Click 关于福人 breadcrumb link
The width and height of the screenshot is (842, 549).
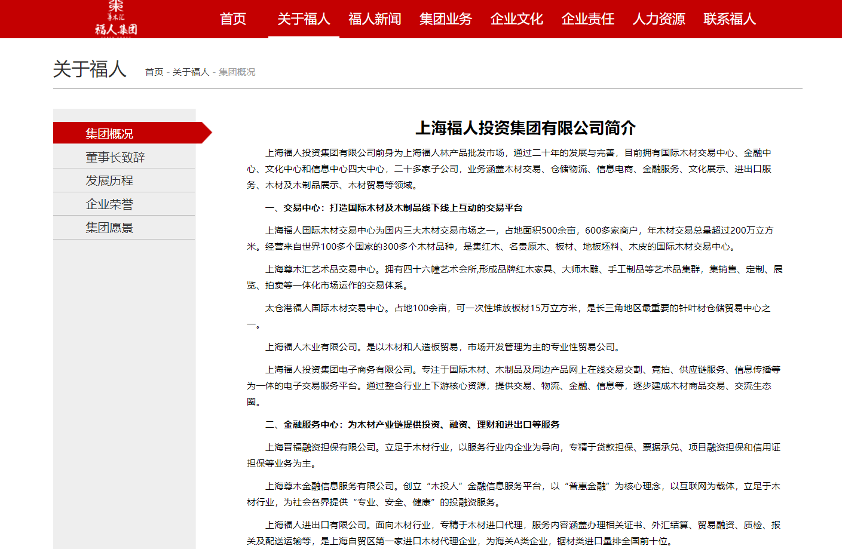click(x=191, y=72)
